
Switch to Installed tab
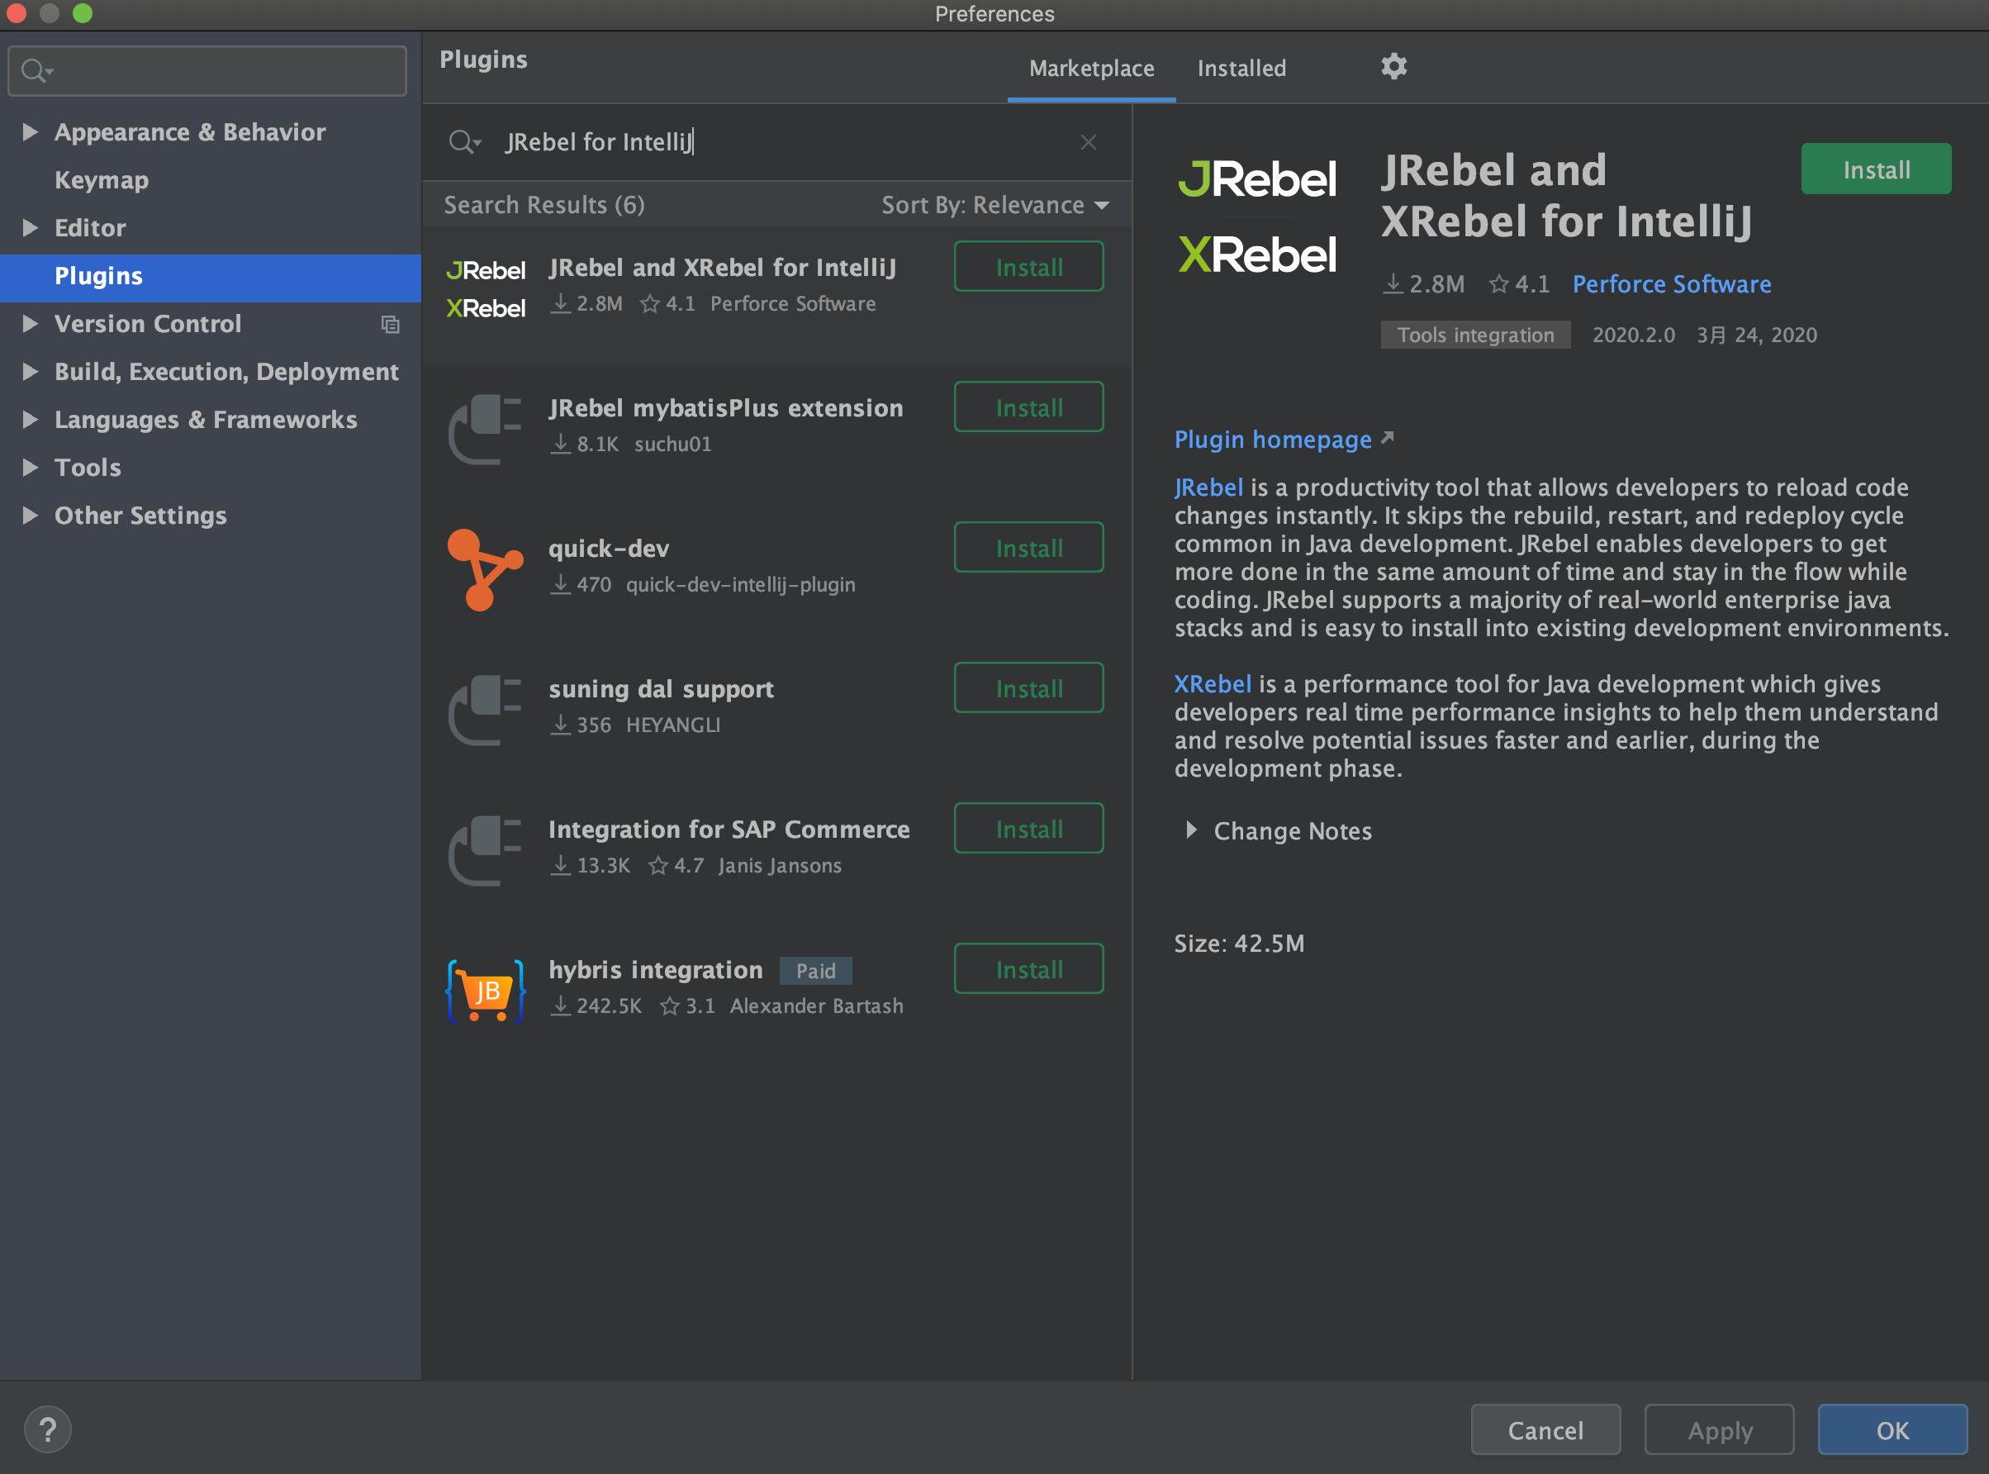click(x=1241, y=69)
